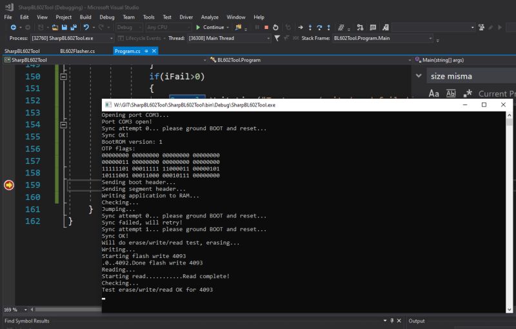Click the Restart debugging icon

point(276,27)
